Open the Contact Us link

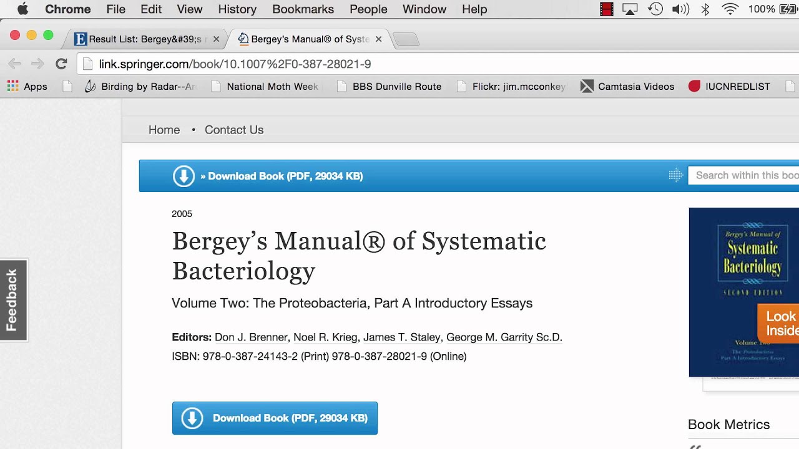click(234, 130)
